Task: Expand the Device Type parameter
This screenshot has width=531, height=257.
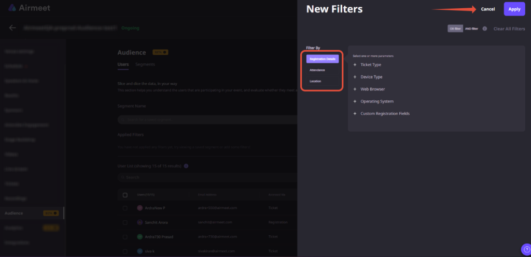Action: (371, 77)
